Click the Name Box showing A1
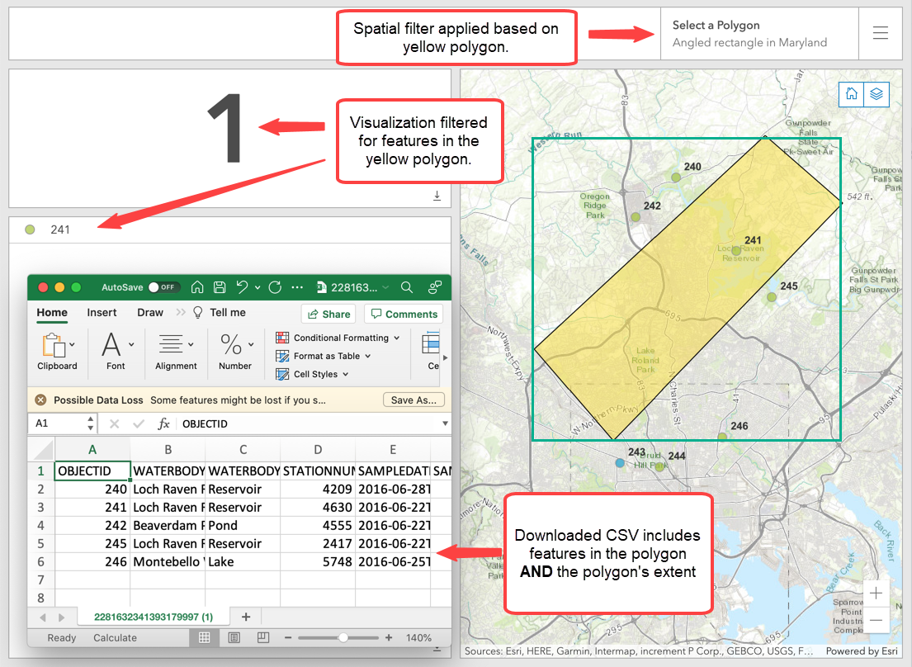The width and height of the screenshot is (912, 667). pos(62,423)
